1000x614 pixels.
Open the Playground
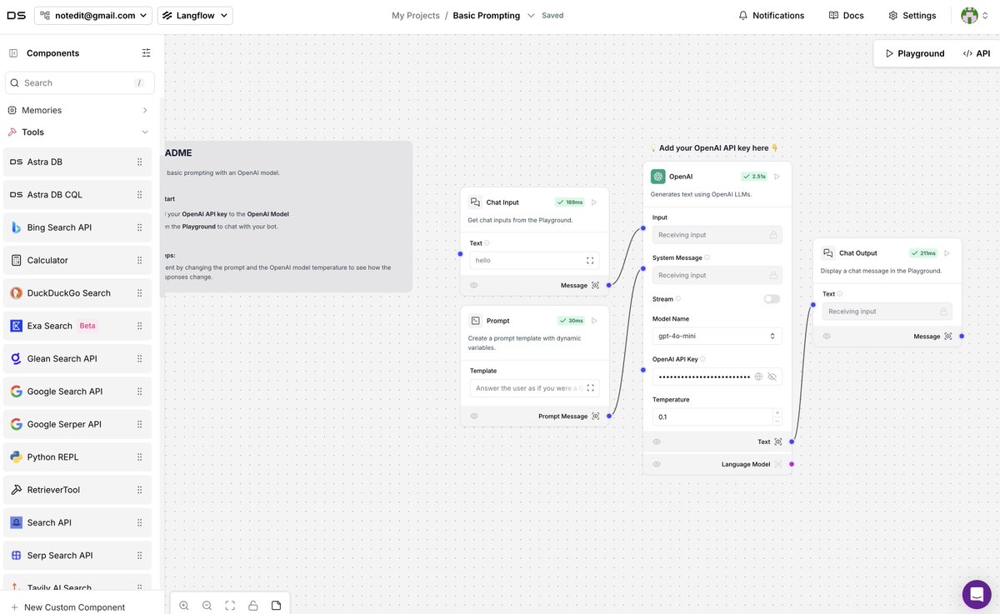(915, 53)
